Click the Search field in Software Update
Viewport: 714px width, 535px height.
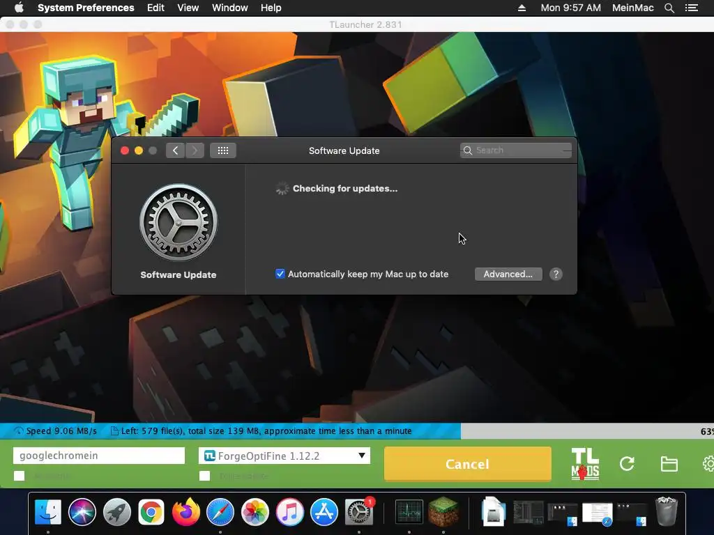[516, 150]
